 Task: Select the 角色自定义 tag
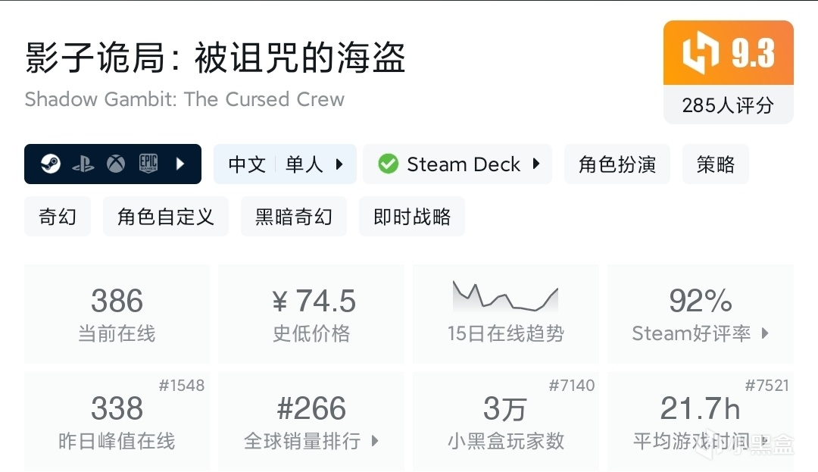pos(165,217)
